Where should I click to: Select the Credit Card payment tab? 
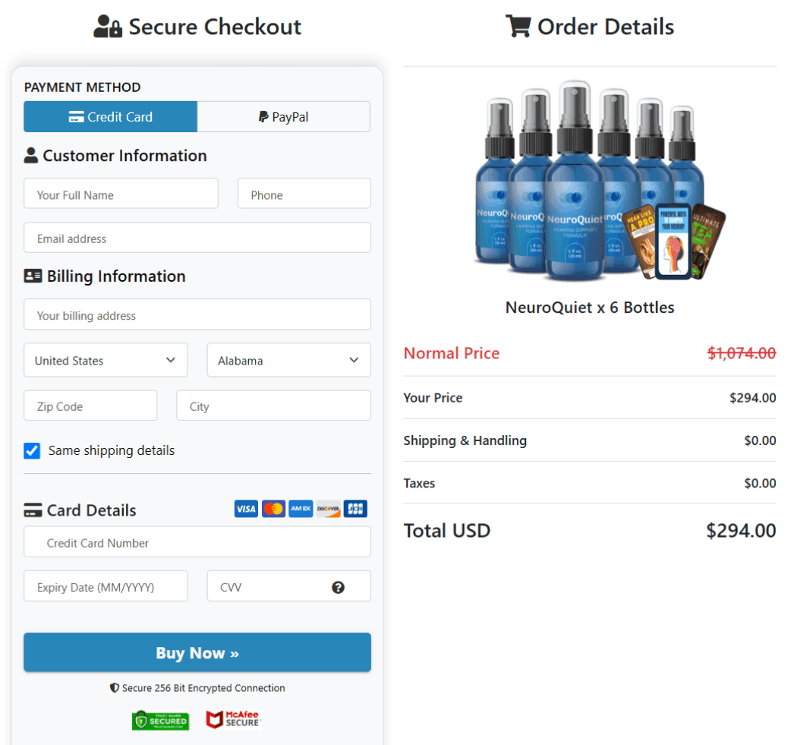(111, 117)
